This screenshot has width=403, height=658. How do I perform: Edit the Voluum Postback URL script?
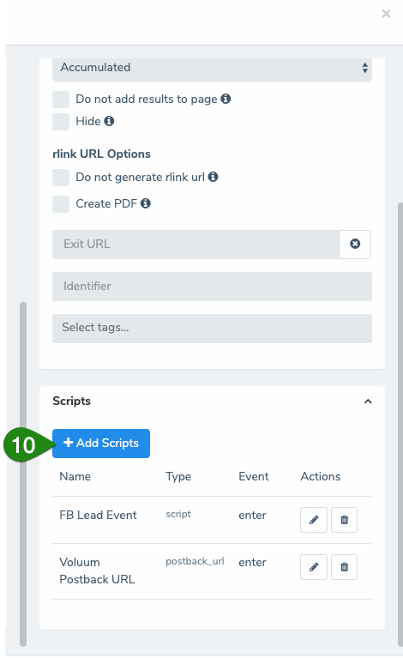[314, 567]
